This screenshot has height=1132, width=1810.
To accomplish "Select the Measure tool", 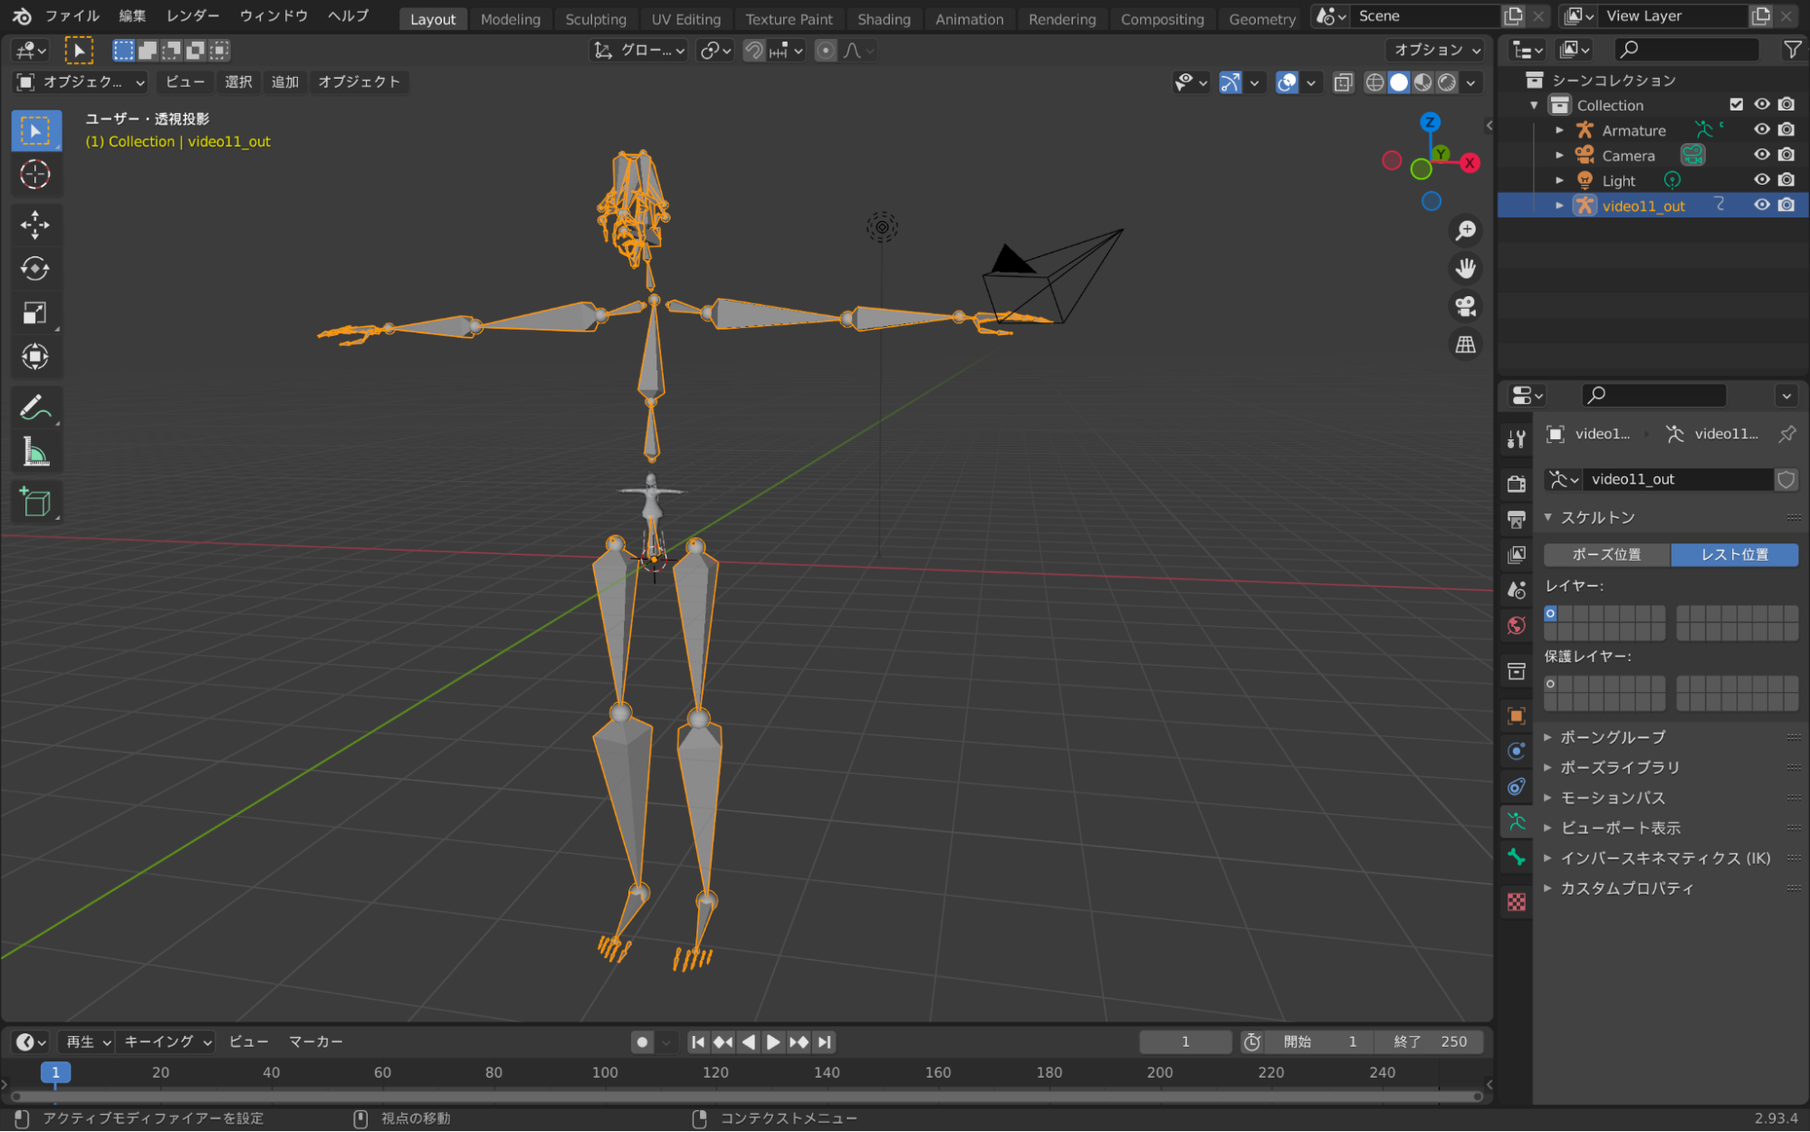I will coord(35,451).
